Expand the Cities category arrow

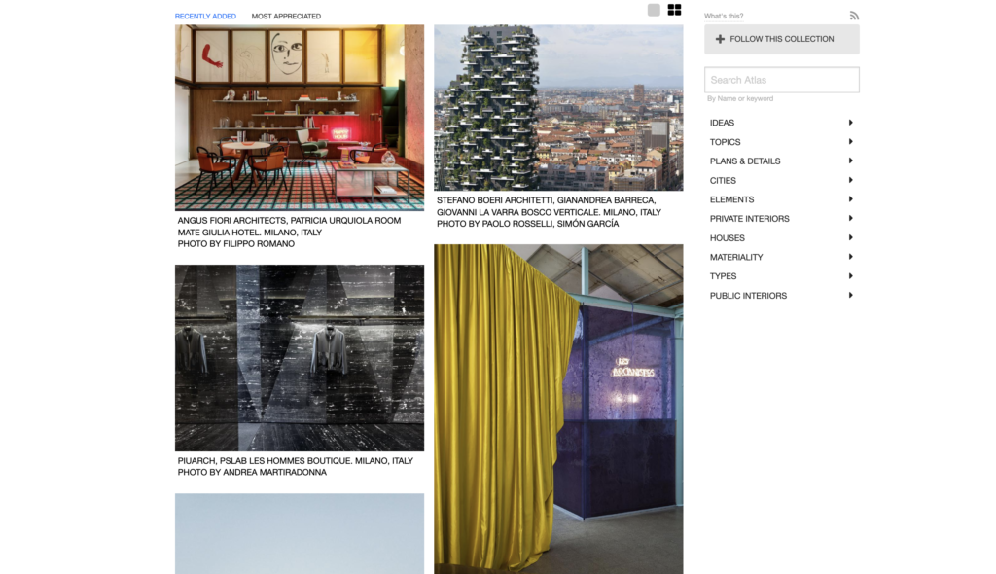850,180
